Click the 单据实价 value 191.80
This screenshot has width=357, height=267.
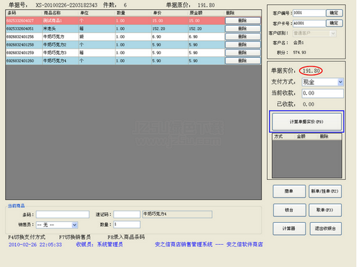point(311,71)
